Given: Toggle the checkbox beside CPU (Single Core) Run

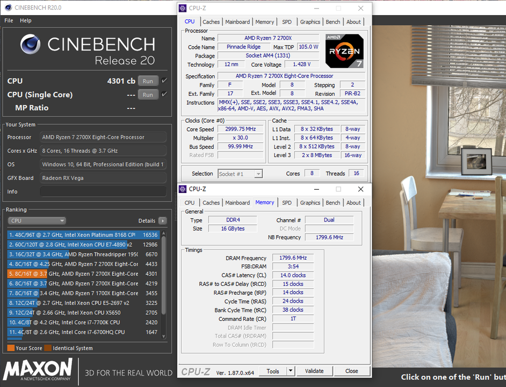Looking at the screenshot, I should [x=164, y=94].
